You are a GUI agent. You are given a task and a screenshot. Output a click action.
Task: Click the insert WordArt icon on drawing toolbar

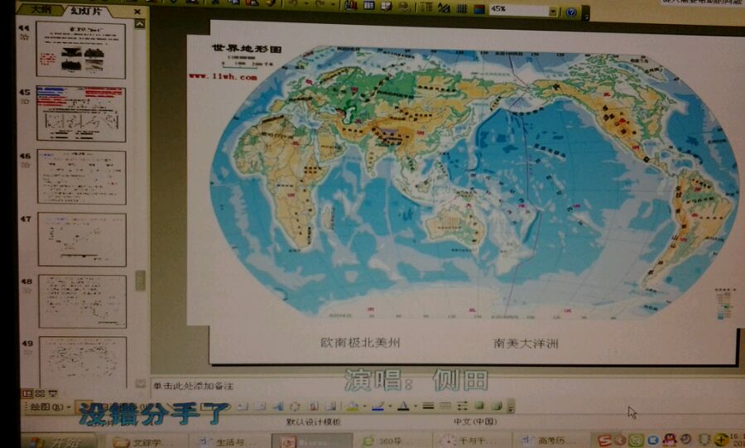coord(277,407)
